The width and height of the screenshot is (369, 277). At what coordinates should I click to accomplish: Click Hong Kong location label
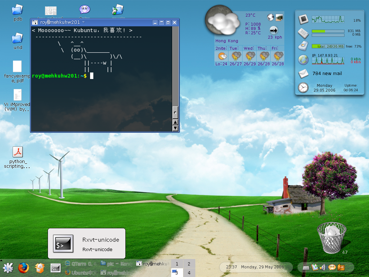pyautogui.click(x=227, y=41)
